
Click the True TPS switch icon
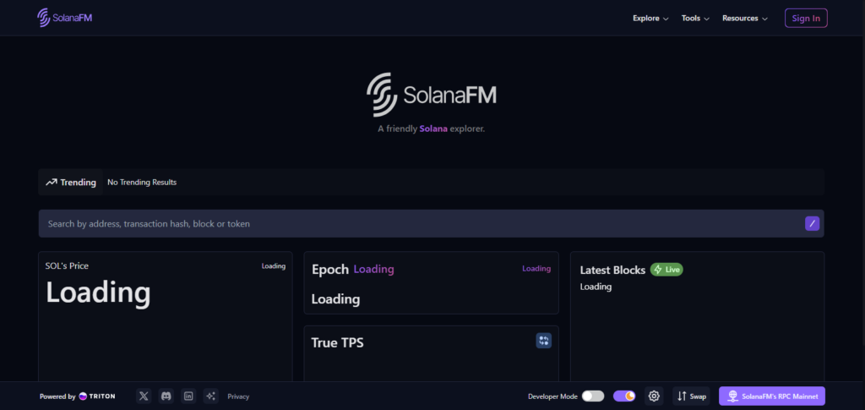pyautogui.click(x=543, y=341)
